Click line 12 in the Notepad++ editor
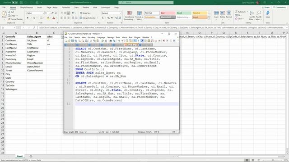The height and width of the screenshot is (162, 289). pyautogui.click(x=127, y=104)
